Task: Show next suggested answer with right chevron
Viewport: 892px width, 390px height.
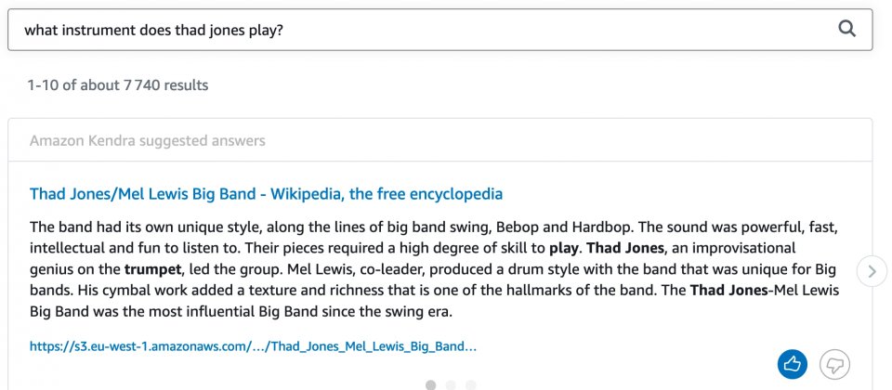Action: [872, 272]
